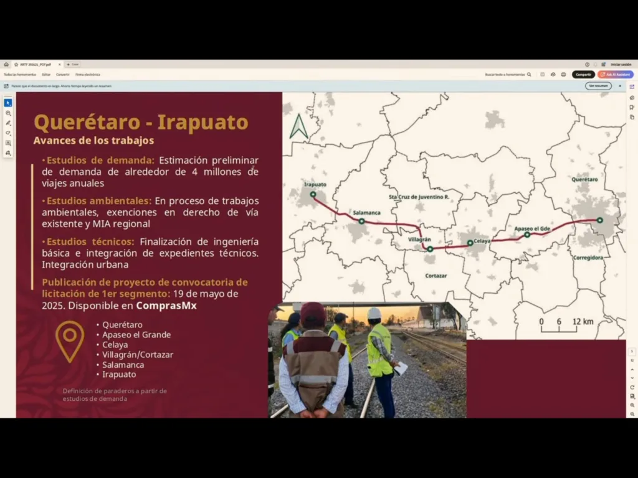Viewport: 638px width, 478px height.
Task: Star the ARTF PDF tab
Action: tap(16, 64)
